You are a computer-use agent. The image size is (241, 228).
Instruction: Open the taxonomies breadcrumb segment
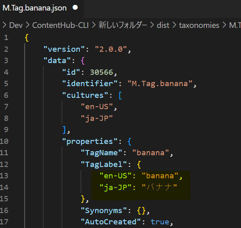199,25
